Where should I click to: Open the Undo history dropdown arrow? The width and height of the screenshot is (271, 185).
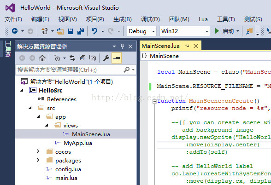tap(103, 31)
